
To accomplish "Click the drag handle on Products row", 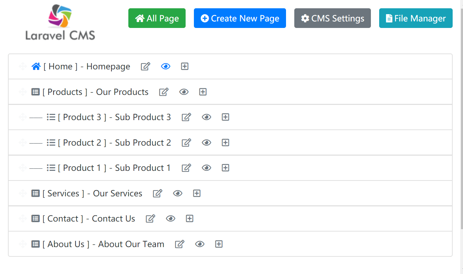I will point(23,92).
